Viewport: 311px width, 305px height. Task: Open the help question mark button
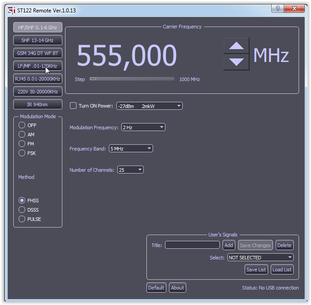pyautogui.click(x=277, y=8)
